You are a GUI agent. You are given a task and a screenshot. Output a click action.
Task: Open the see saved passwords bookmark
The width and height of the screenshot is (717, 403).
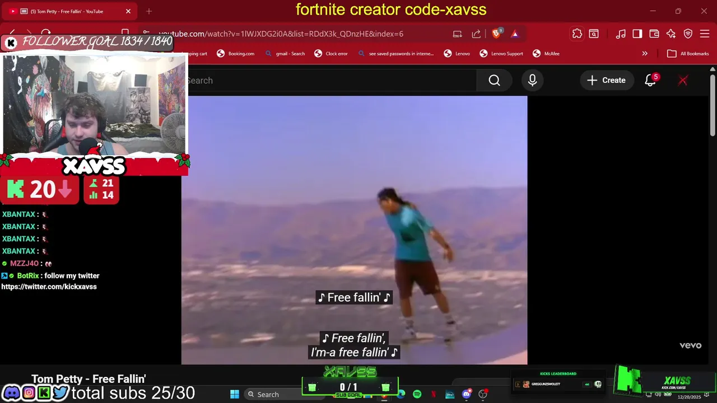click(395, 54)
